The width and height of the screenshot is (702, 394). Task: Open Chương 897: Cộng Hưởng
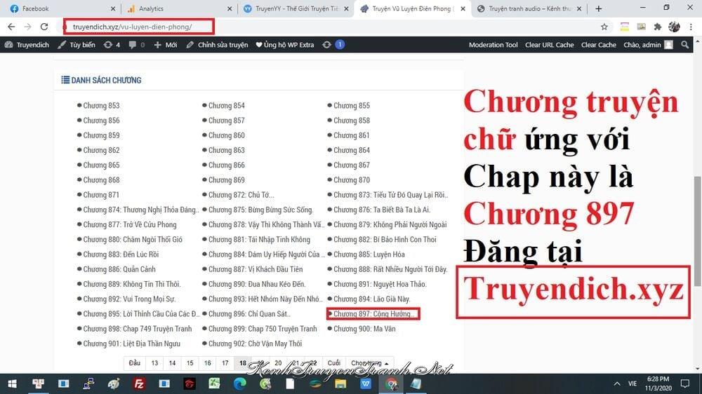pyautogui.click(x=374, y=313)
